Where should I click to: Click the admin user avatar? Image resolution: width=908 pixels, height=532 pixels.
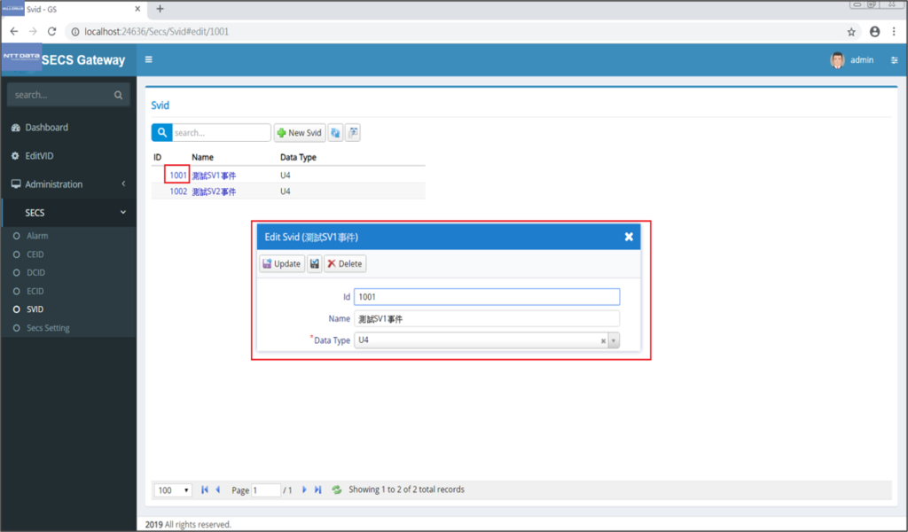[x=837, y=60]
